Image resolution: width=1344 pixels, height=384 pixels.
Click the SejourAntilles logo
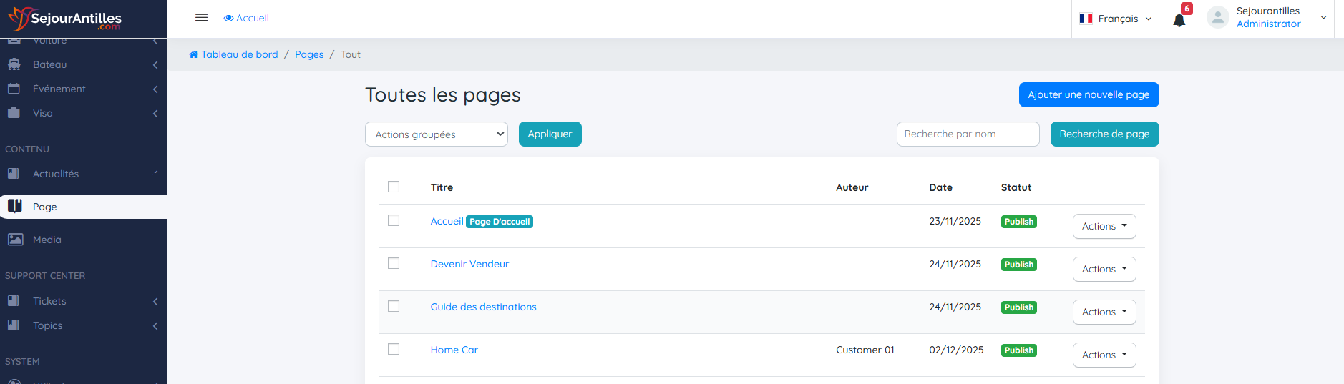pyautogui.click(x=65, y=19)
